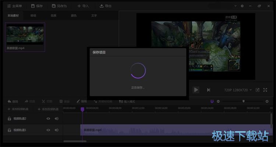Hide 视频轨道2 with the eye icon
The image size is (276, 147).
point(48,119)
